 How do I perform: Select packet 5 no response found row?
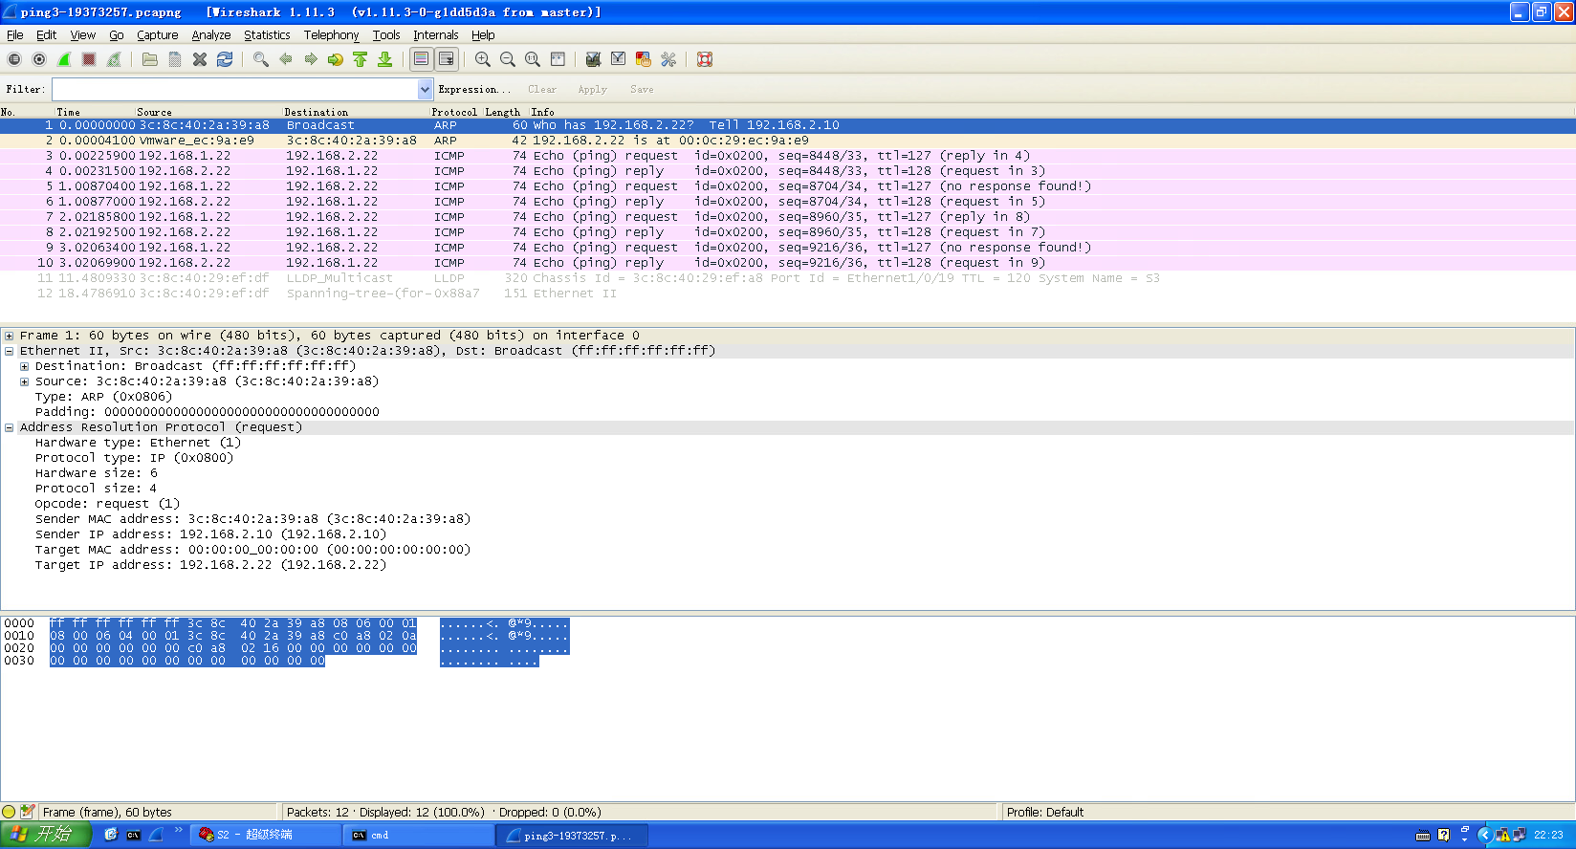coord(788,186)
